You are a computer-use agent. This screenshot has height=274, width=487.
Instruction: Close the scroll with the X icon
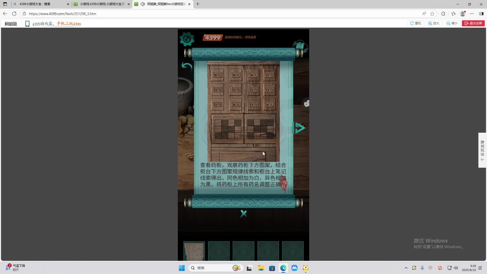[x=243, y=214]
